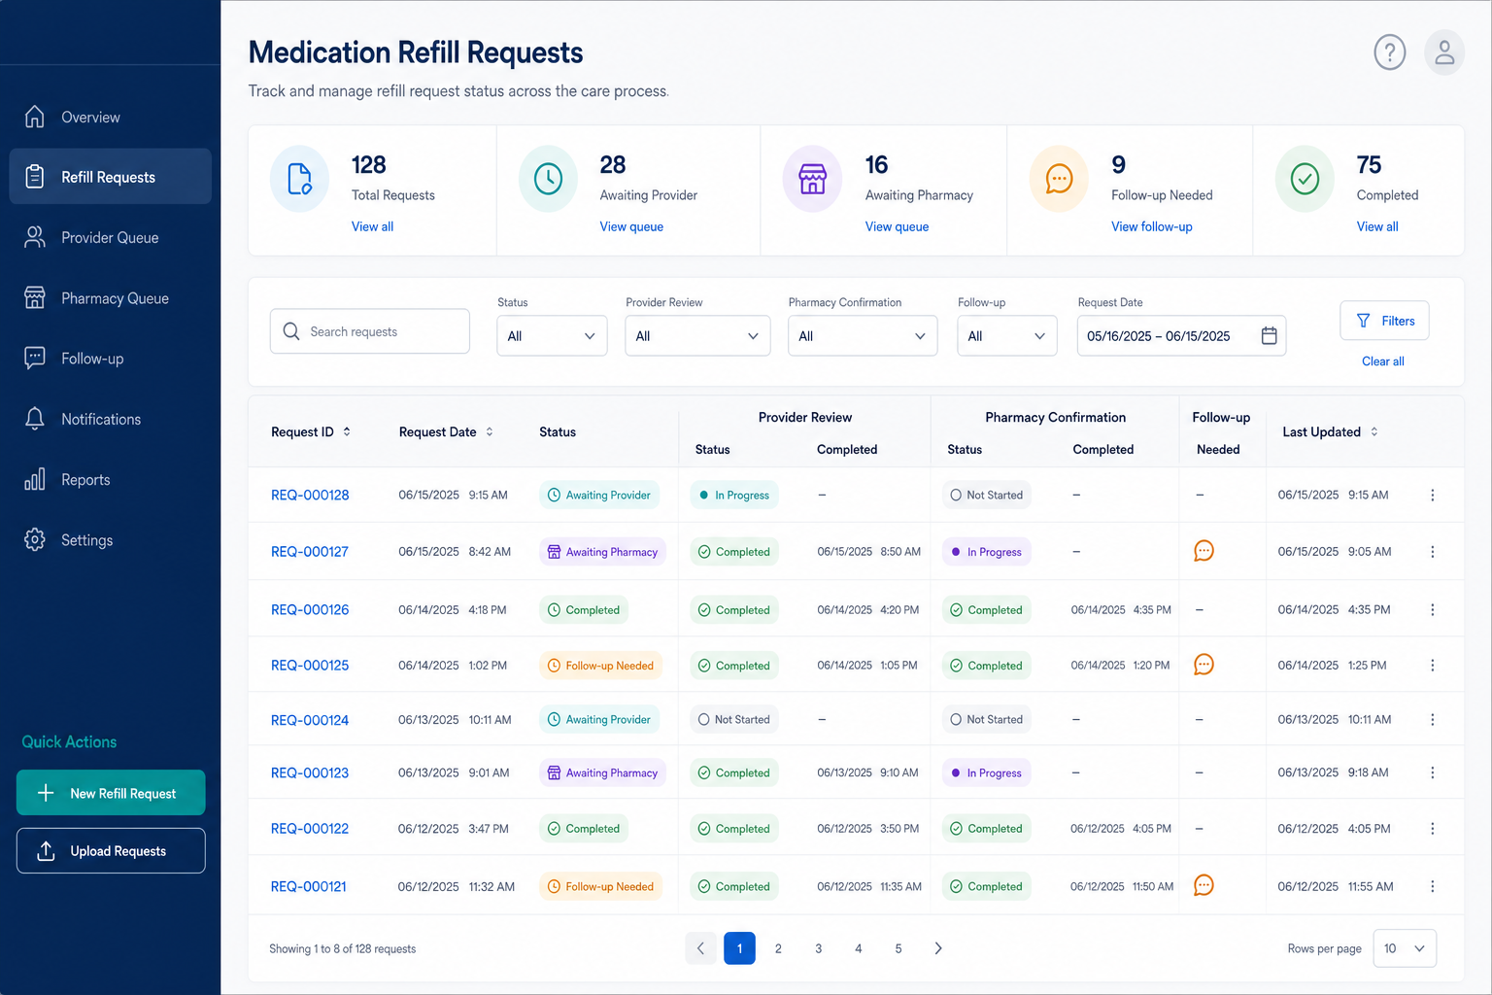The height and width of the screenshot is (995, 1492).
Task: Expand the Provider Review filter dropdown
Action: (697, 336)
